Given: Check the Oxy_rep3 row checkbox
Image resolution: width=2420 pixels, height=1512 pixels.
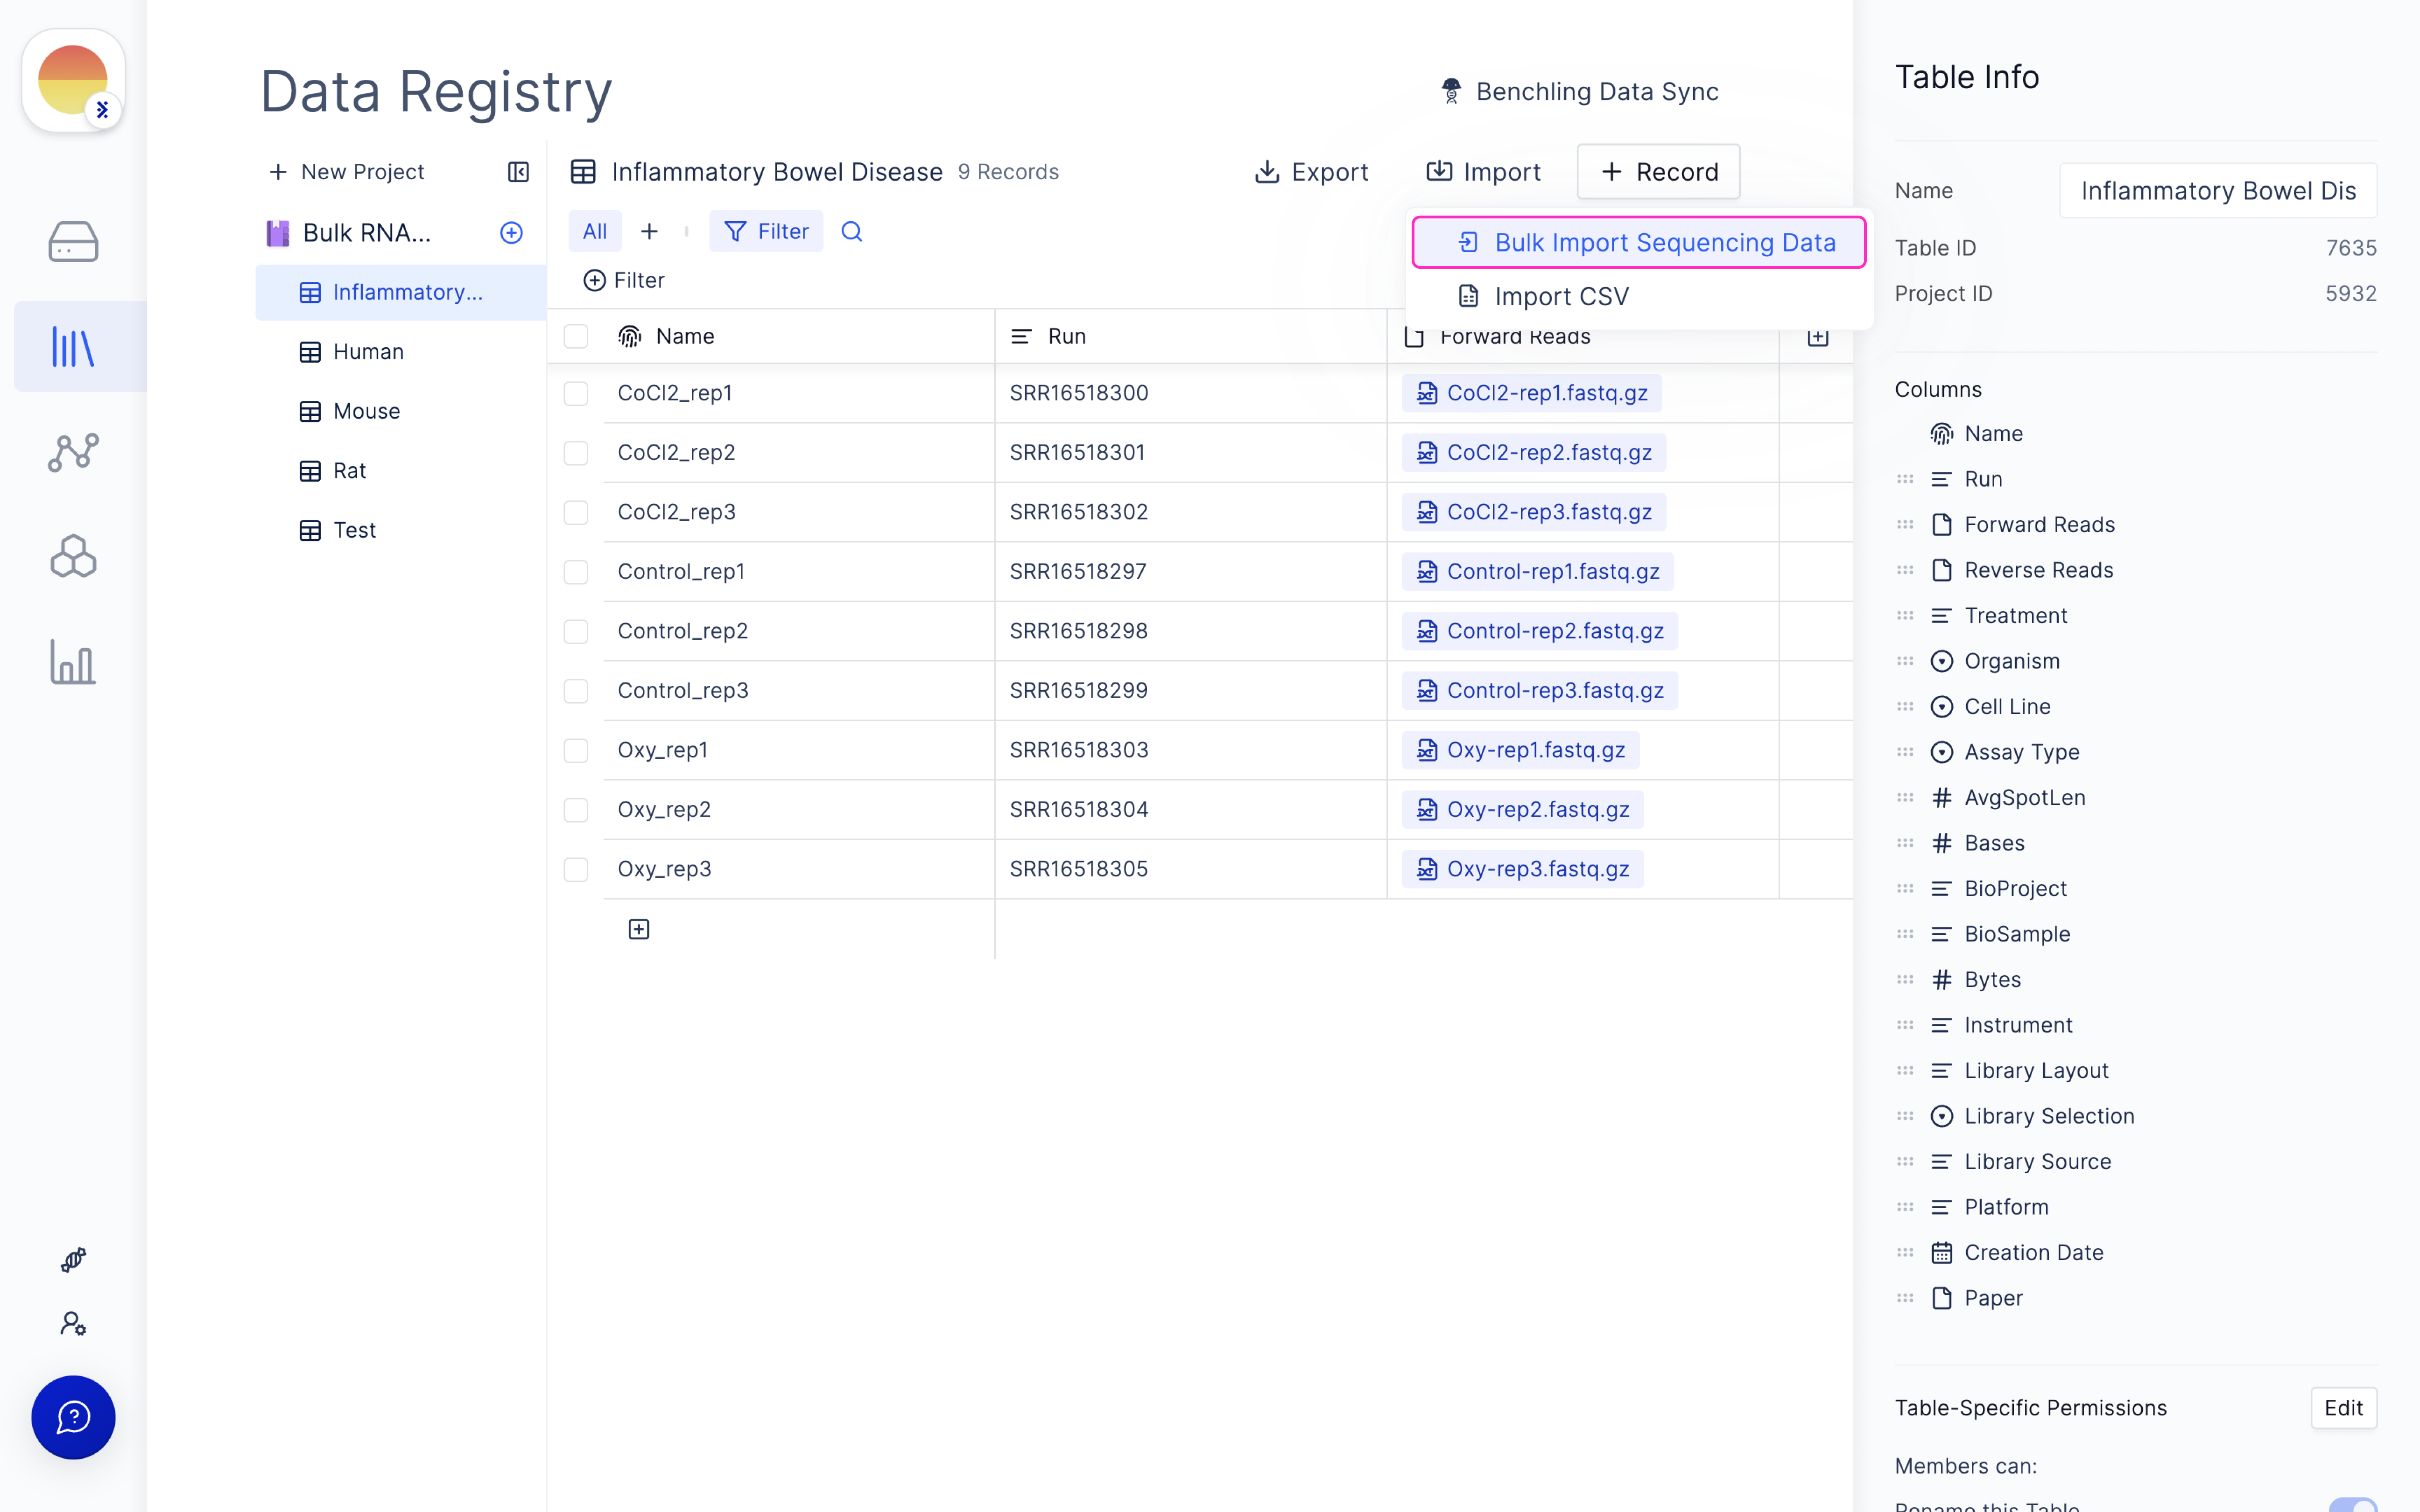Looking at the screenshot, I should (x=576, y=869).
